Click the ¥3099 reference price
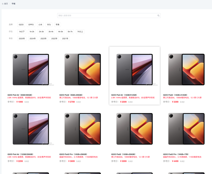This screenshot has width=212, height=174. click(x=123, y=161)
